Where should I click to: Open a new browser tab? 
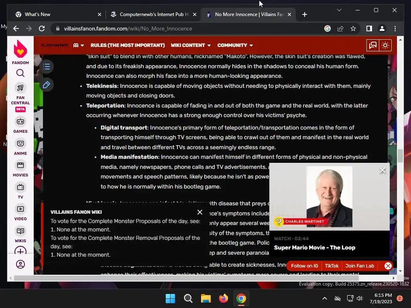click(305, 15)
